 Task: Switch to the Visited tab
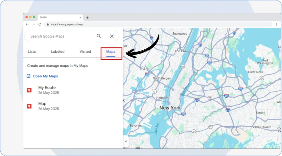click(x=85, y=52)
